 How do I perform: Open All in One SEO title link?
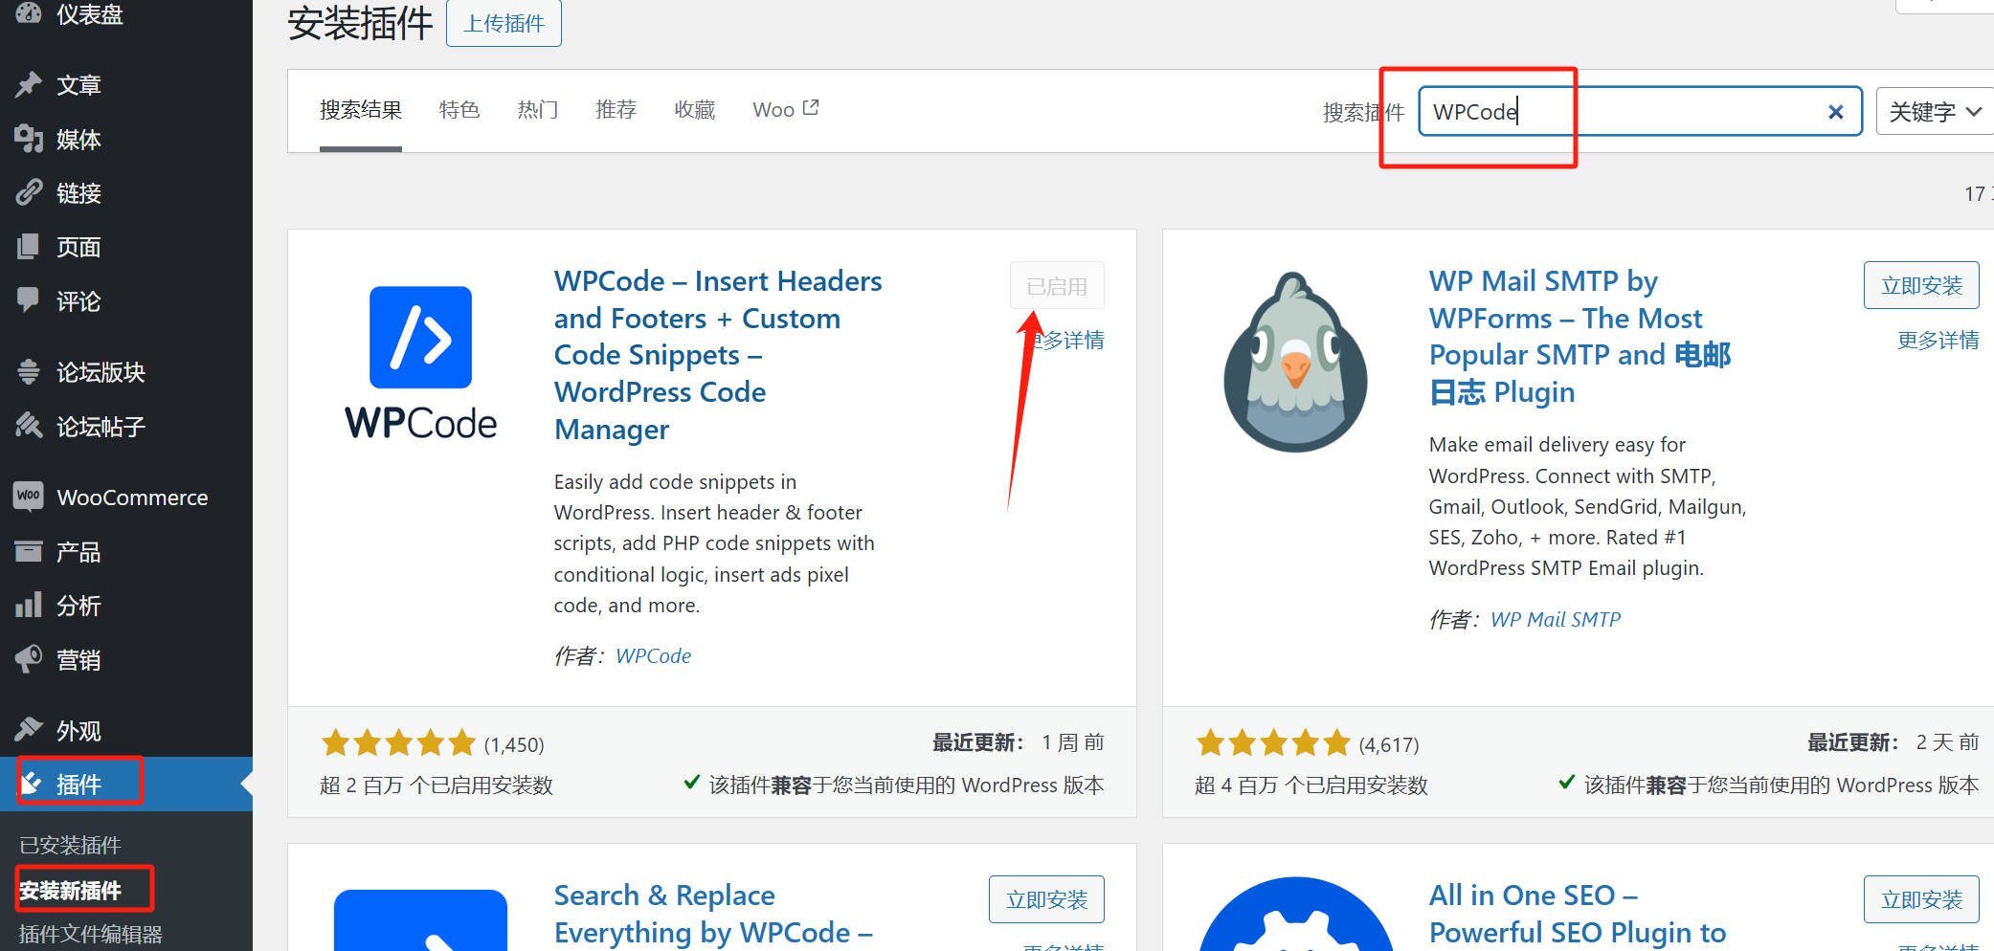[x=1578, y=914]
